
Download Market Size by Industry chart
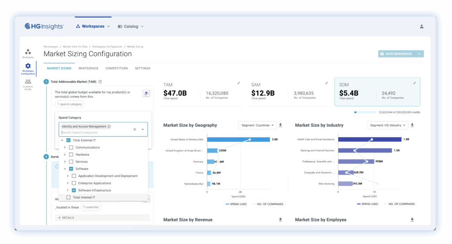pos(412,125)
